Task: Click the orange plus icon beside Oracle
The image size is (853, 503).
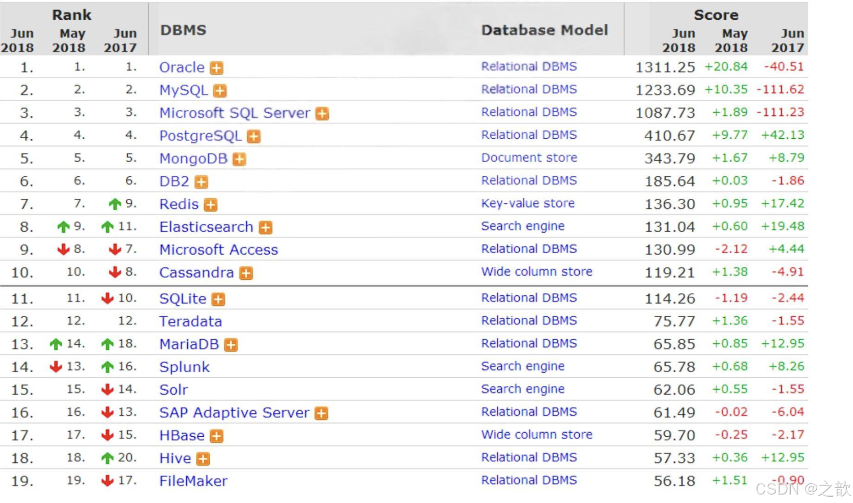Action: (x=217, y=68)
